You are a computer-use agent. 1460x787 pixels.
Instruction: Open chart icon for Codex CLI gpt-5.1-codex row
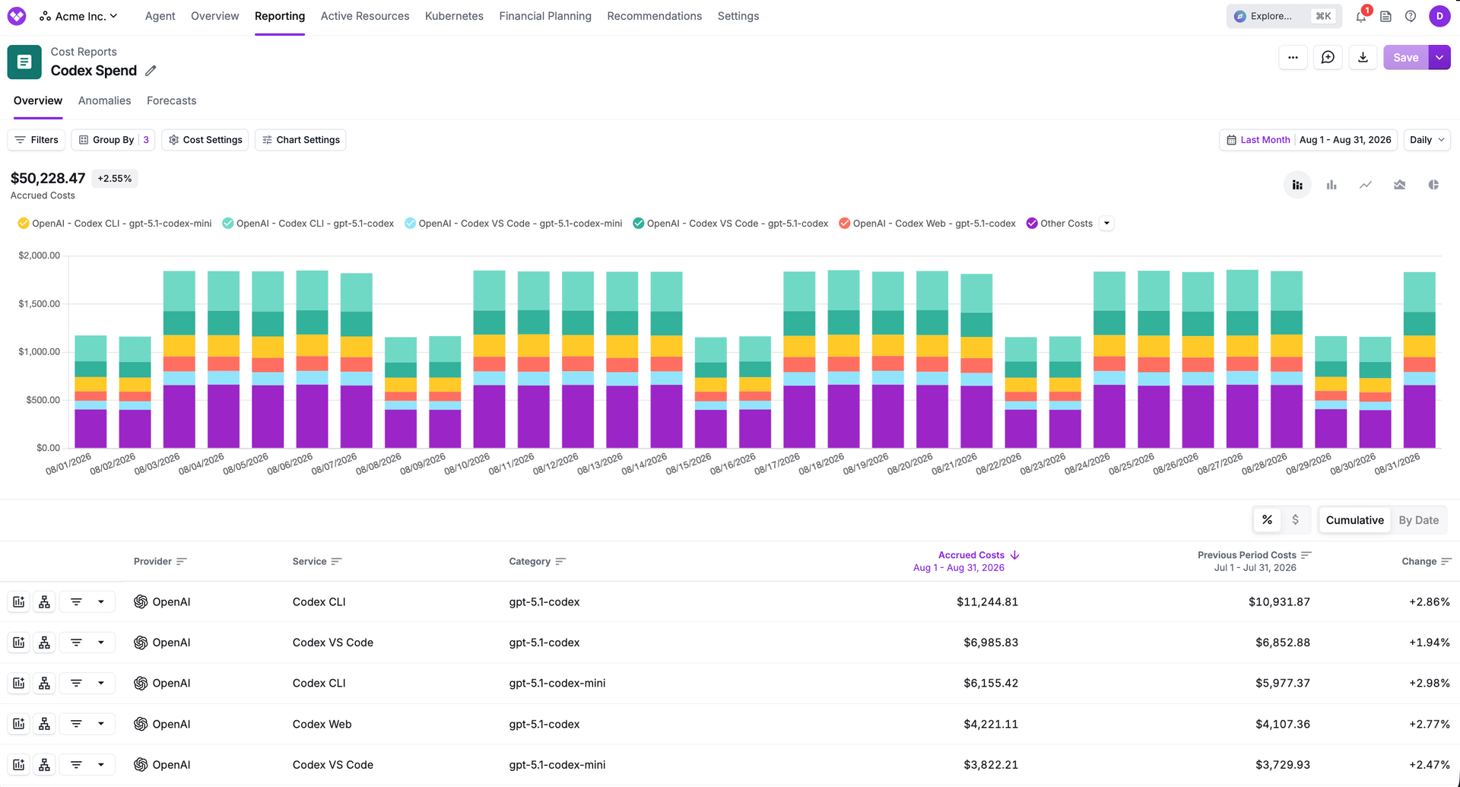click(x=19, y=601)
